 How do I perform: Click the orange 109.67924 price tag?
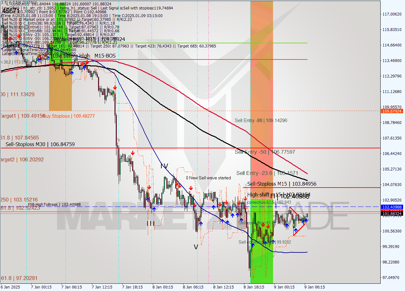click(392, 111)
